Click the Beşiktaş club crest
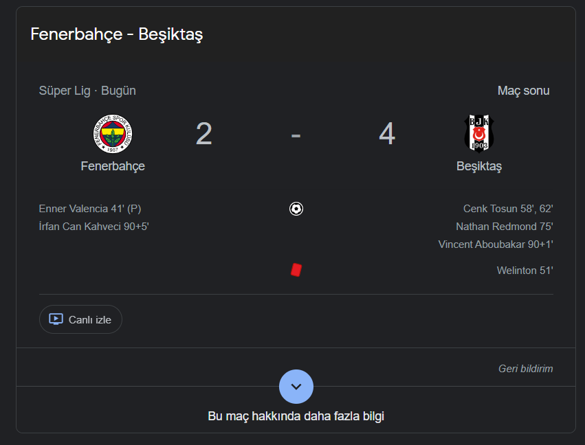This screenshot has height=445, width=585. [x=479, y=133]
